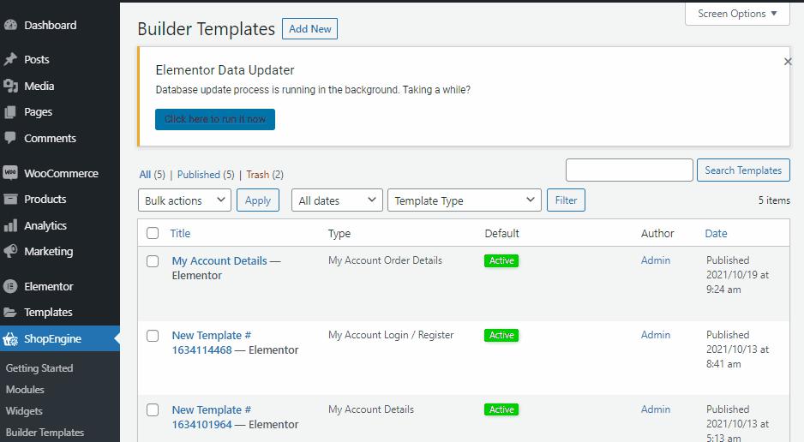Viewport: 804px width, 442px height.
Task: Click the ShopEngine basket icon
Action: pos(10,338)
